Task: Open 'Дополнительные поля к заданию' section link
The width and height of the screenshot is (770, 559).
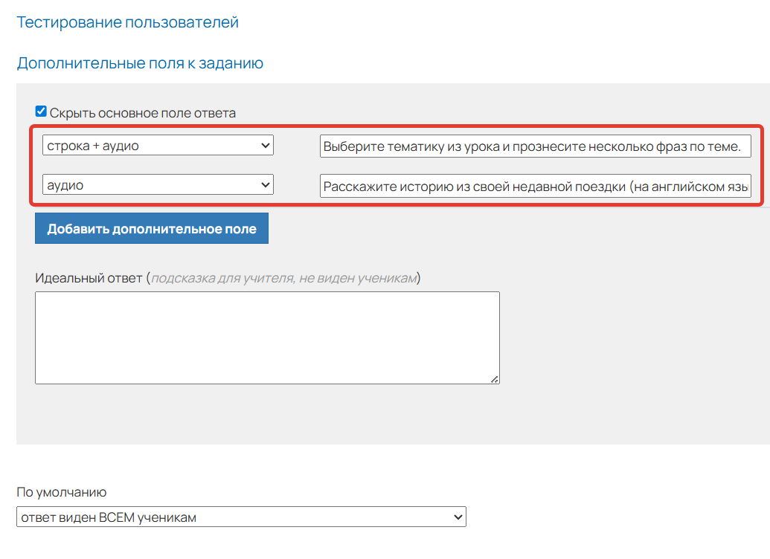Action: (x=140, y=63)
